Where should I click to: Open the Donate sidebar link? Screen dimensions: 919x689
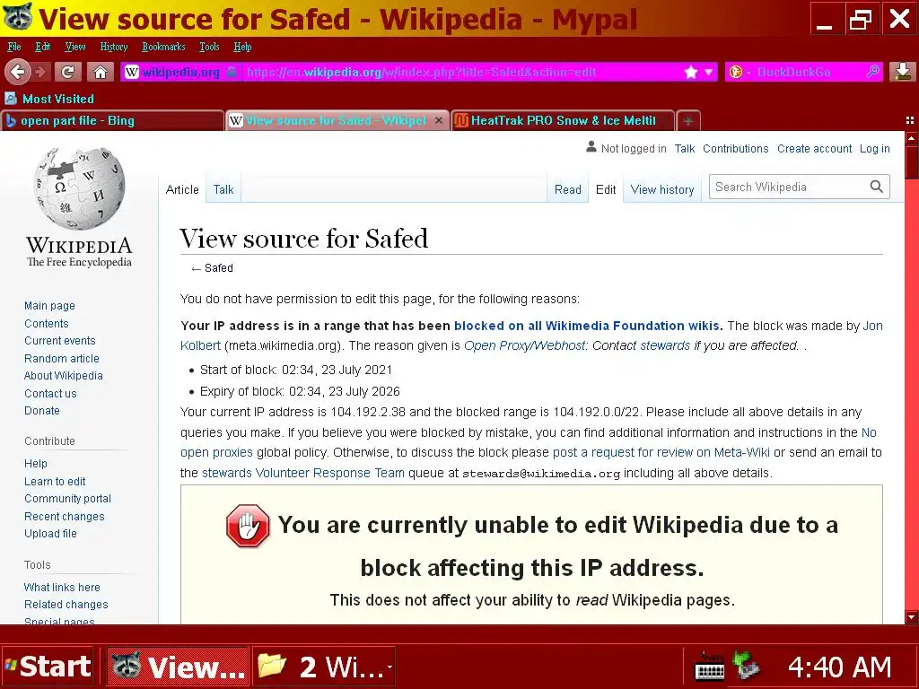click(42, 411)
